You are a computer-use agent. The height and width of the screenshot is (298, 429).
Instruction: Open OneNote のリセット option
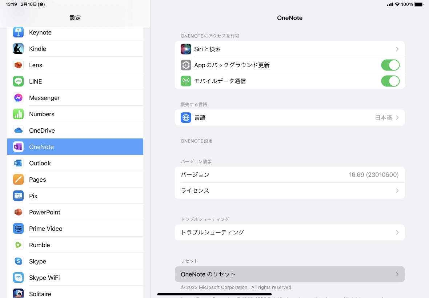[290, 274]
